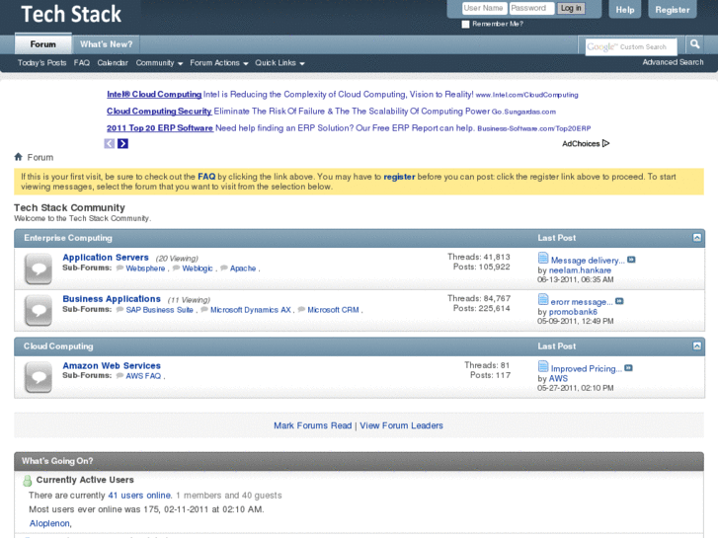This screenshot has height=538, width=718.
Task: Switch to the What's New? tab
Action: point(107,44)
